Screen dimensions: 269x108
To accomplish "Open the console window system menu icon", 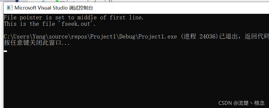I will (x=10, y=8).
